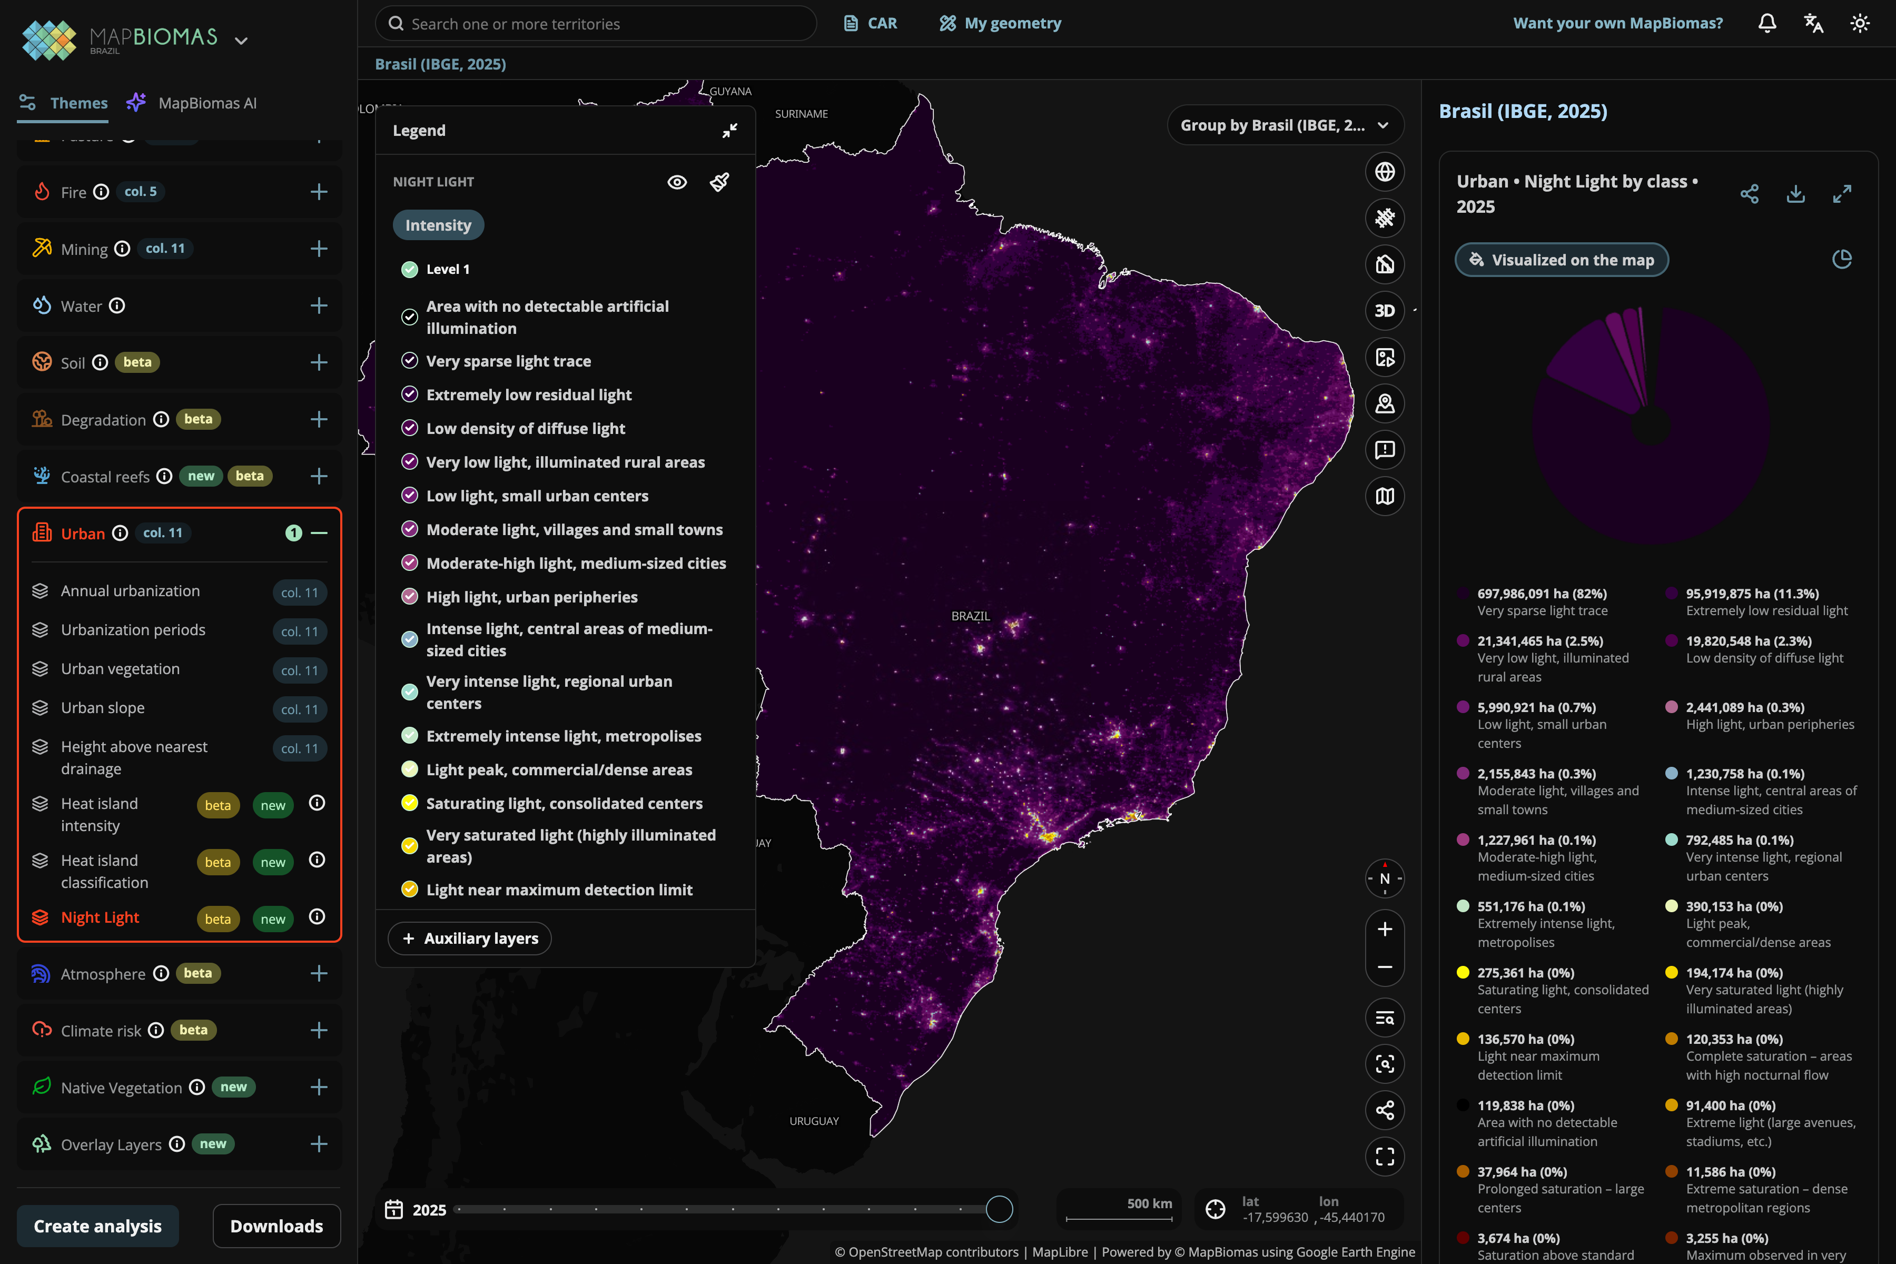
Task: Download the Night Light chart data
Action: coord(1795,194)
